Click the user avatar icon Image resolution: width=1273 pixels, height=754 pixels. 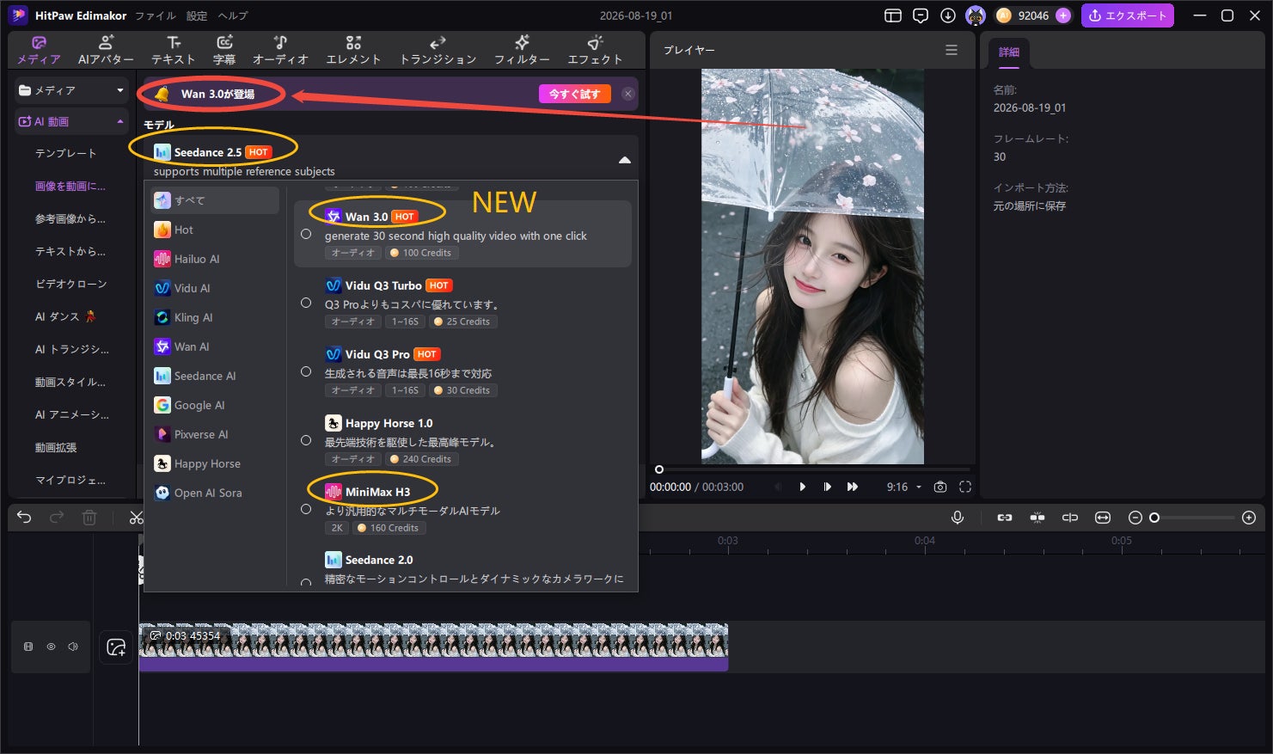(976, 15)
